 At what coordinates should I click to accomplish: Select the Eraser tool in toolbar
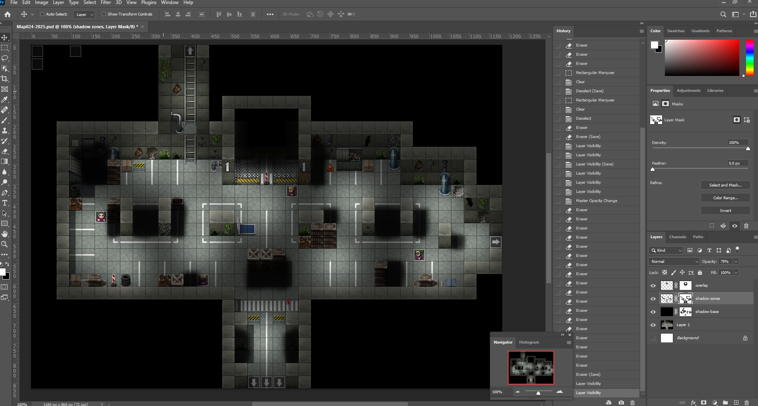tap(5, 151)
